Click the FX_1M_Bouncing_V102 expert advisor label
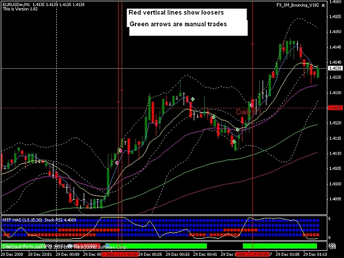The height and width of the screenshot is (258, 344). click(x=297, y=5)
